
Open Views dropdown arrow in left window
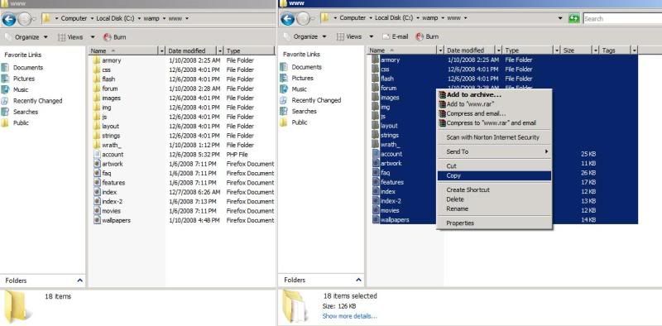pos(93,37)
